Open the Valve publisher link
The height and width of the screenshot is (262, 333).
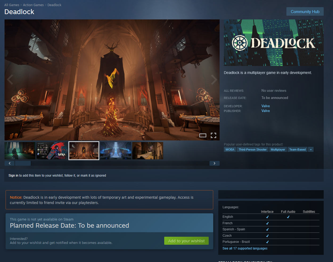coord(266,111)
